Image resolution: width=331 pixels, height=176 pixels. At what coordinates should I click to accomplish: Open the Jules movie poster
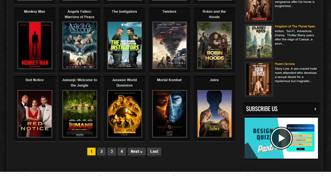214,114
